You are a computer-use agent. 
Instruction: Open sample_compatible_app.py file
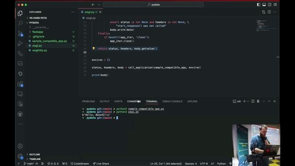pyautogui.click(x=49, y=41)
